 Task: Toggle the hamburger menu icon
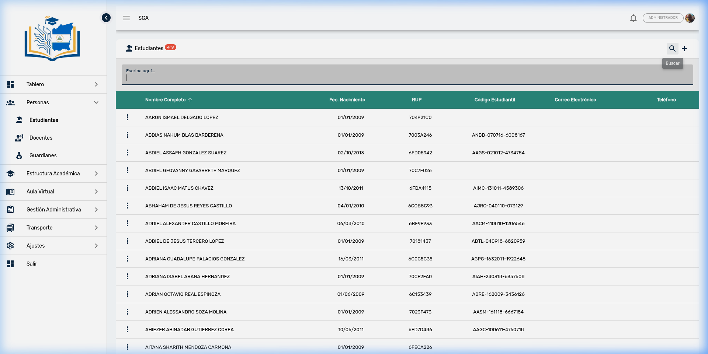tap(126, 18)
